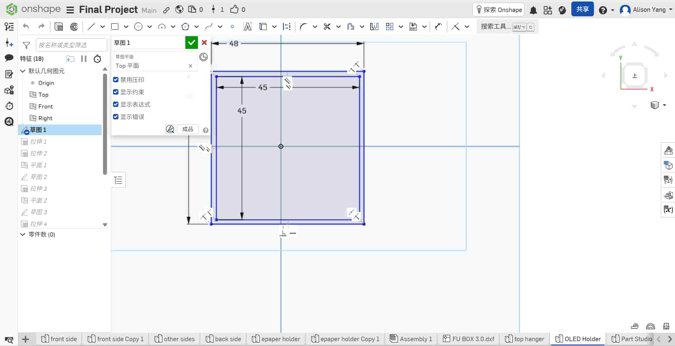This screenshot has height=346, width=675.
Task: Select the Circle sketch tool
Action: click(x=138, y=27)
